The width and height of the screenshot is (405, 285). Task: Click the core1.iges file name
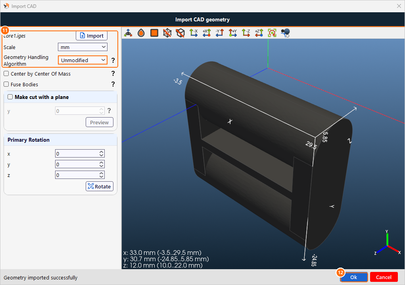[x=15, y=36]
